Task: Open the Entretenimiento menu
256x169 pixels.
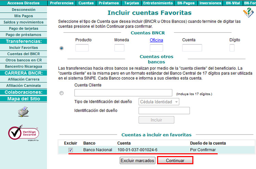Action: [158, 3]
